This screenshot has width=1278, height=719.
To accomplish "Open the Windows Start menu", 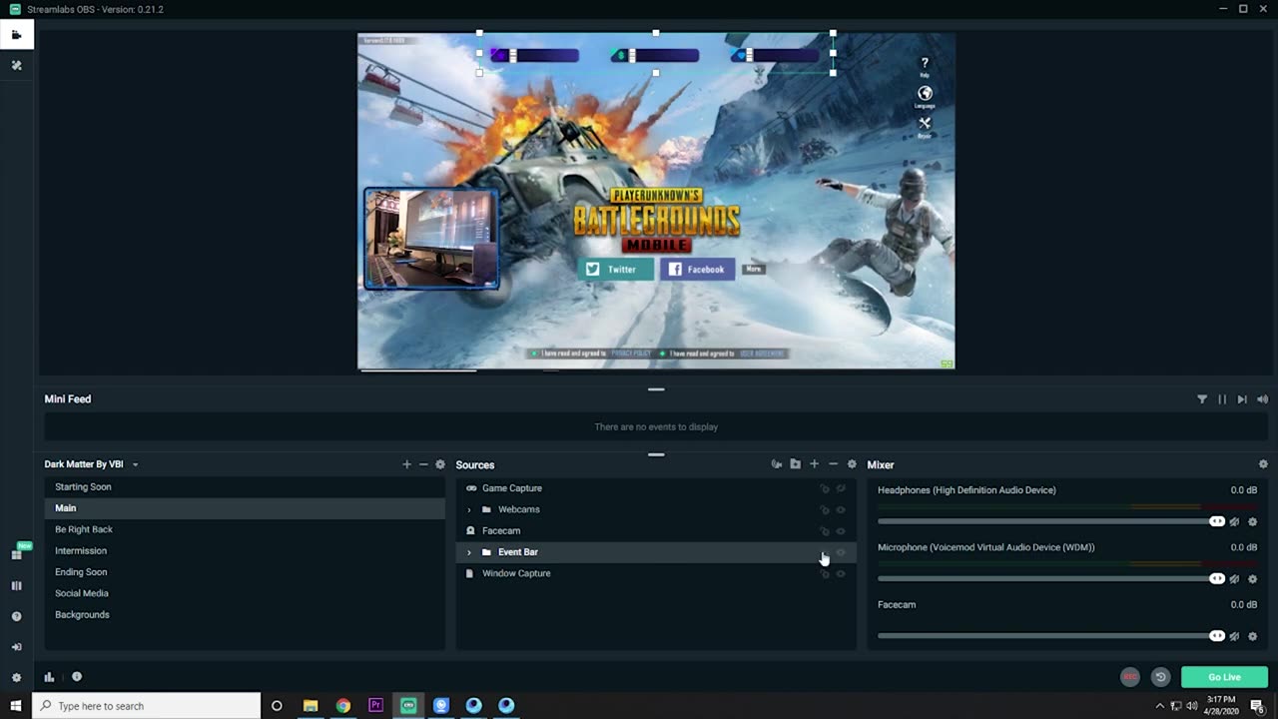I will tap(16, 706).
